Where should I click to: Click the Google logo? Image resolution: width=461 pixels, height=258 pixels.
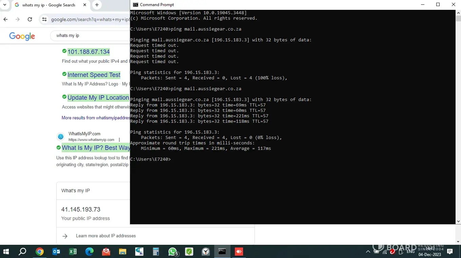[22, 36]
